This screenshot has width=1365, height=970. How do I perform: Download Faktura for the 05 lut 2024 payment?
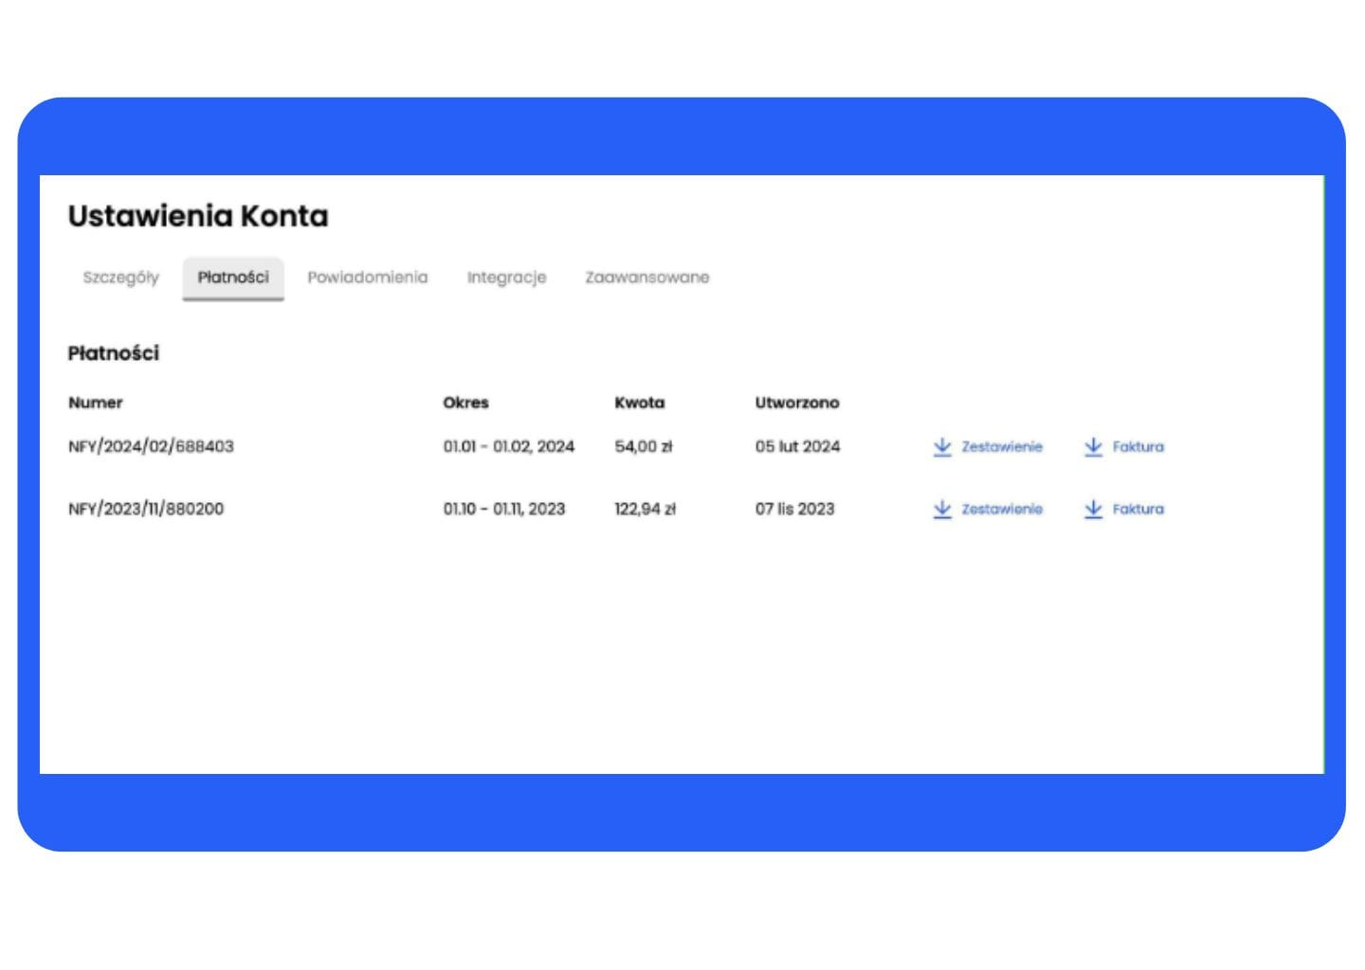pos(1123,447)
